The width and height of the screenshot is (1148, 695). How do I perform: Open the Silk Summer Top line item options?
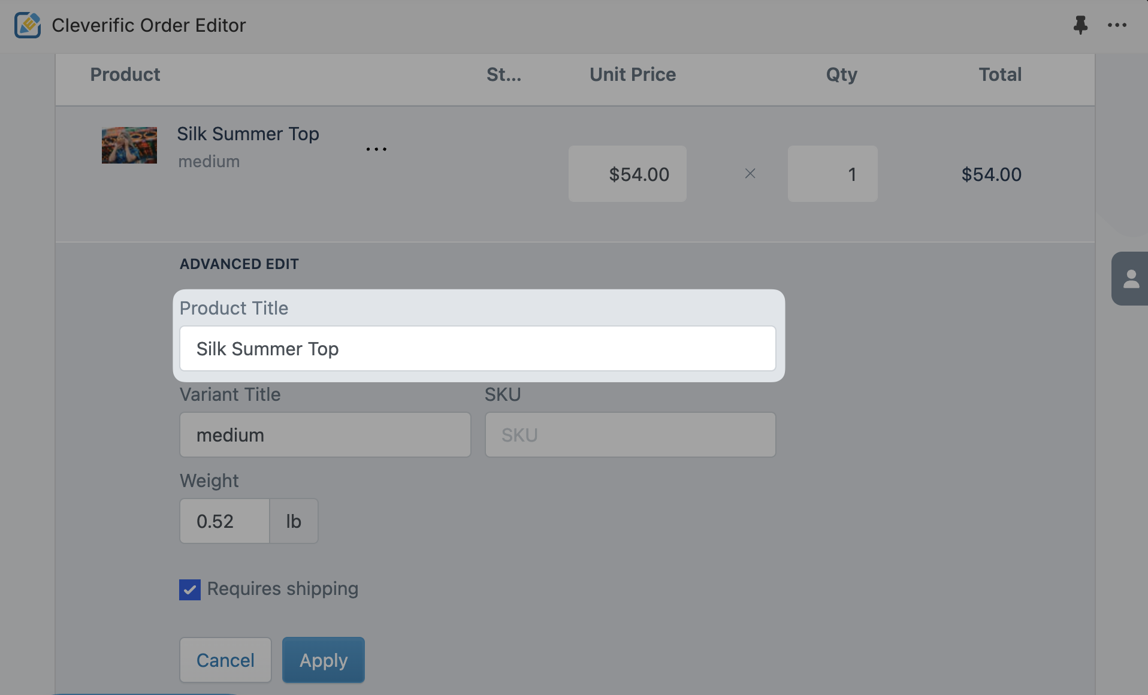pyautogui.click(x=376, y=149)
